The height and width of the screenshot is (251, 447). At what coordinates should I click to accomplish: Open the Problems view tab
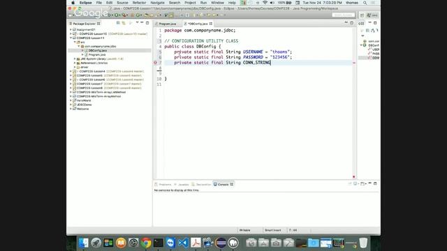tap(163, 184)
